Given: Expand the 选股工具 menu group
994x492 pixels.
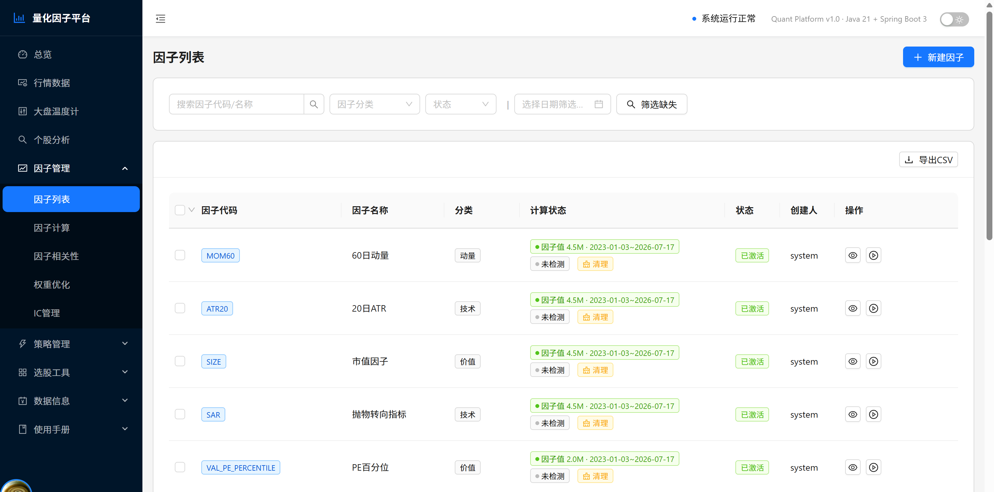Looking at the screenshot, I should click(x=71, y=372).
